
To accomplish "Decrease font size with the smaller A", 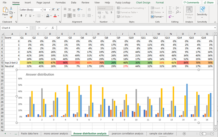I will (58, 9).
